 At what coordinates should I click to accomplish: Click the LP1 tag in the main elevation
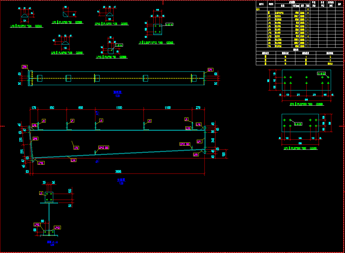coord(200,142)
